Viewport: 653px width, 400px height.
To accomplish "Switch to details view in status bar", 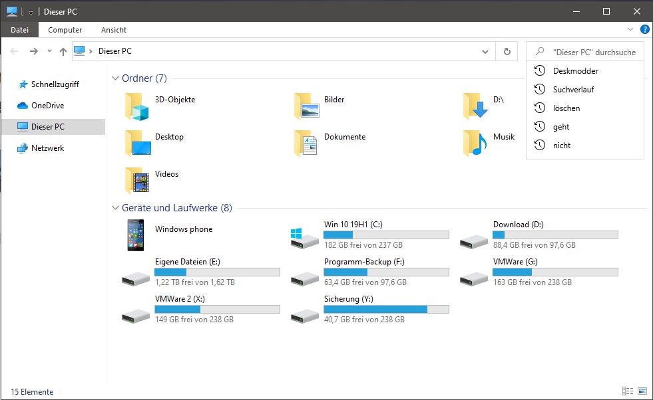I will (627, 391).
